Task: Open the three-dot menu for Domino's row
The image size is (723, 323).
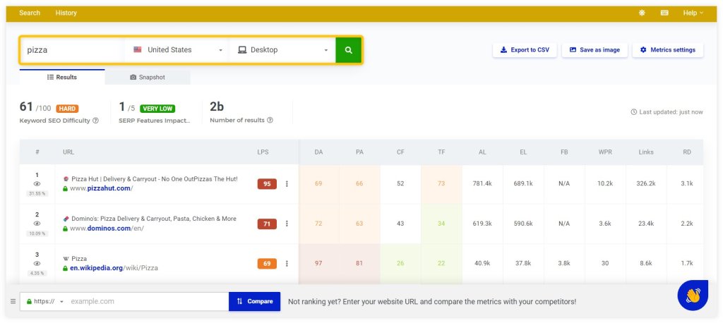Action: 287,224
